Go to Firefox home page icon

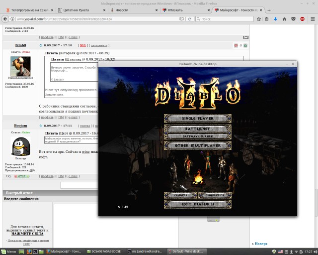tap(284, 19)
